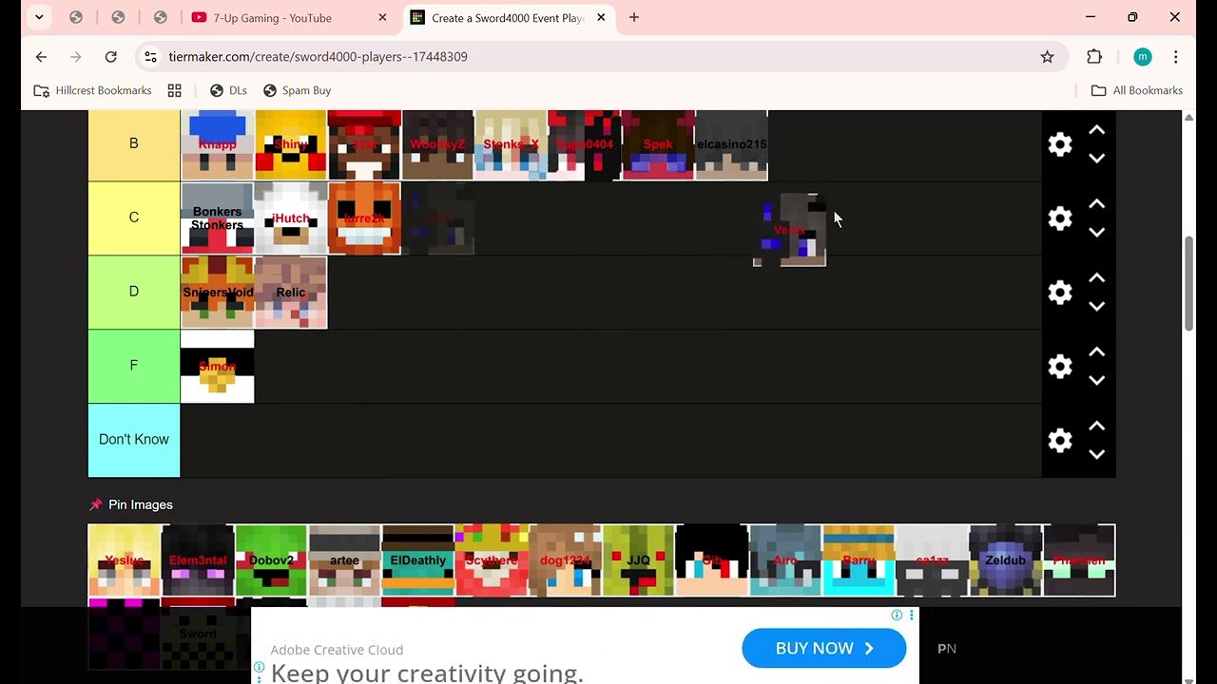
Task: Open Chrome three-dot menu
Action: [1176, 57]
